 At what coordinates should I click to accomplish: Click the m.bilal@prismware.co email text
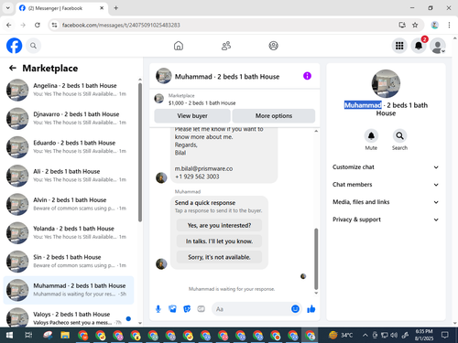click(x=203, y=168)
